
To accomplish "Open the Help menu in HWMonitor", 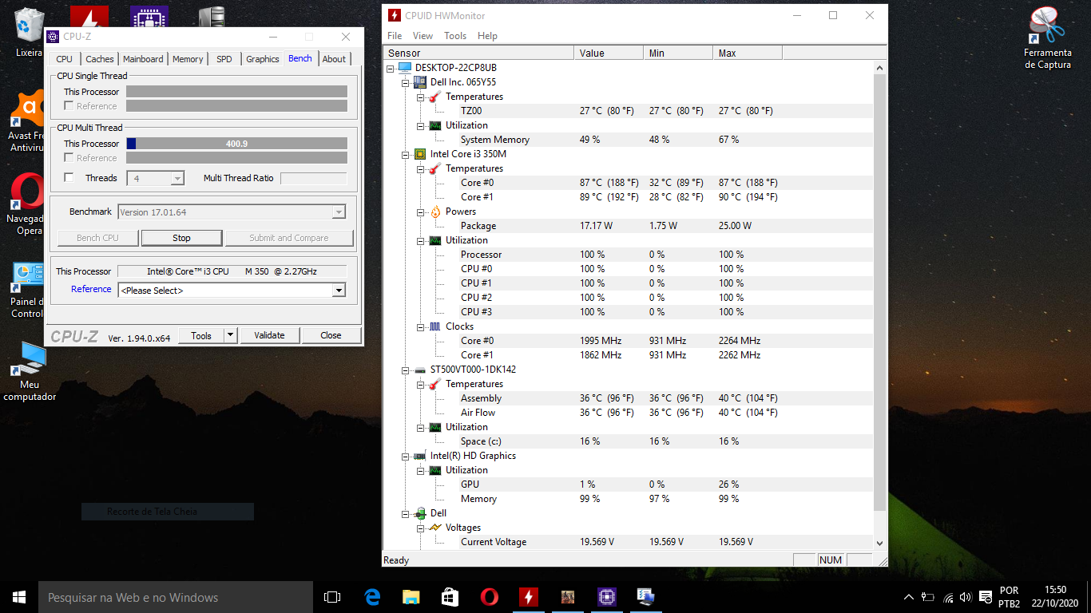I will (x=487, y=36).
